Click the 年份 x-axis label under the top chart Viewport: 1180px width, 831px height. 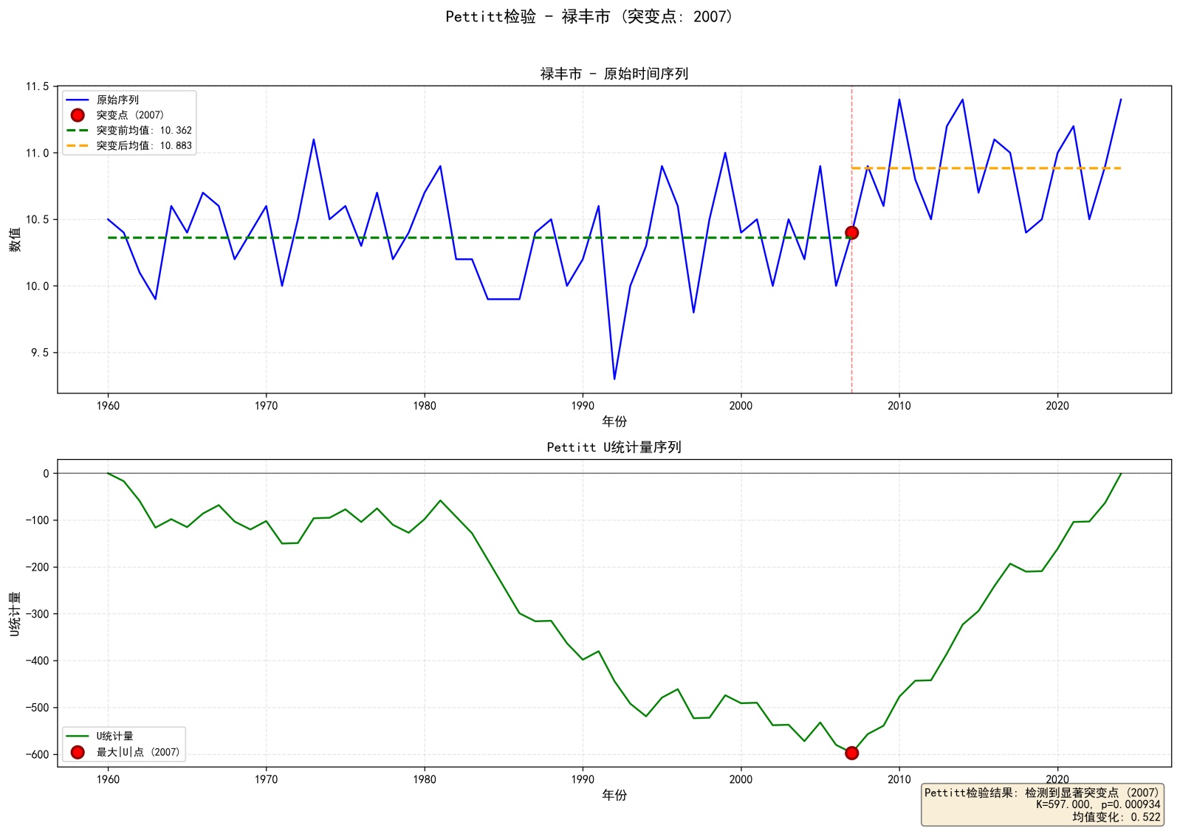[614, 421]
